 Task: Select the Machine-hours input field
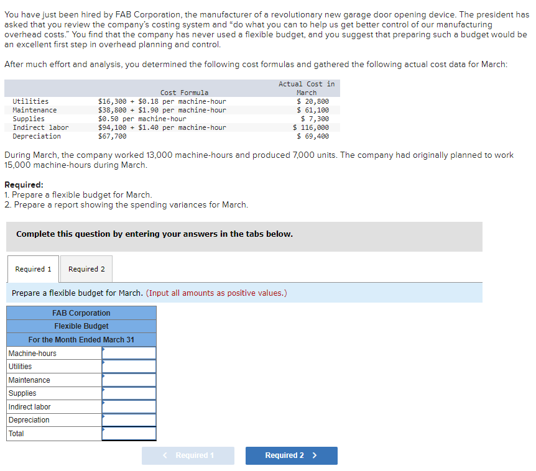pos(129,353)
